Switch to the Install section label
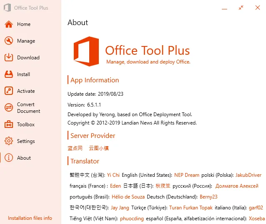 point(24,74)
